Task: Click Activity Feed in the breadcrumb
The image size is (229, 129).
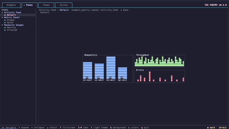Action: point(47,10)
